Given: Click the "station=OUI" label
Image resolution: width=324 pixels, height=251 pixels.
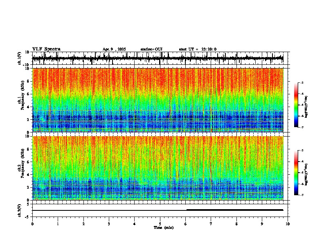Looking at the screenshot, I should coord(151,49).
